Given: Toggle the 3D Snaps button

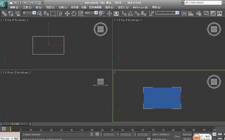Looking at the screenshot, I should point(124,13).
